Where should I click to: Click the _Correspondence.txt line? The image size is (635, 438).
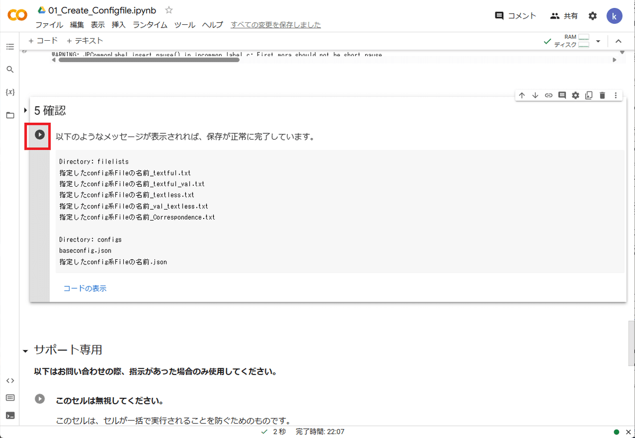coord(137,217)
